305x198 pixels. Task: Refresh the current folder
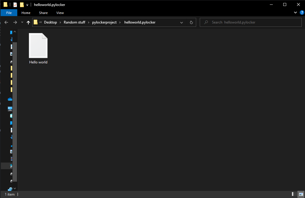(191, 23)
